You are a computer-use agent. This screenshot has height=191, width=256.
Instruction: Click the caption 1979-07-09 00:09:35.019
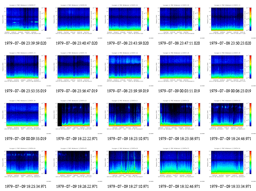tap(26, 139)
